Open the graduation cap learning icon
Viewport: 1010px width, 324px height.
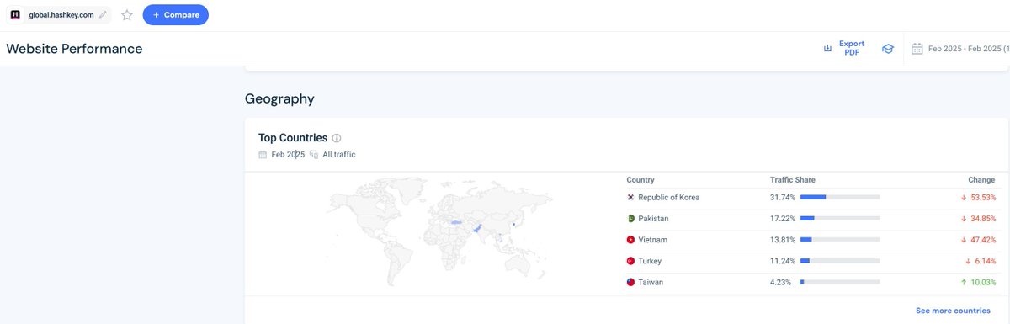pyautogui.click(x=887, y=49)
